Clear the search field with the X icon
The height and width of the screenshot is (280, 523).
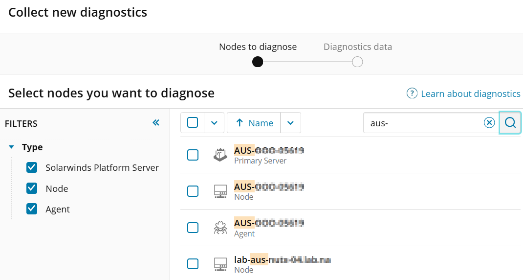tap(489, 123)
